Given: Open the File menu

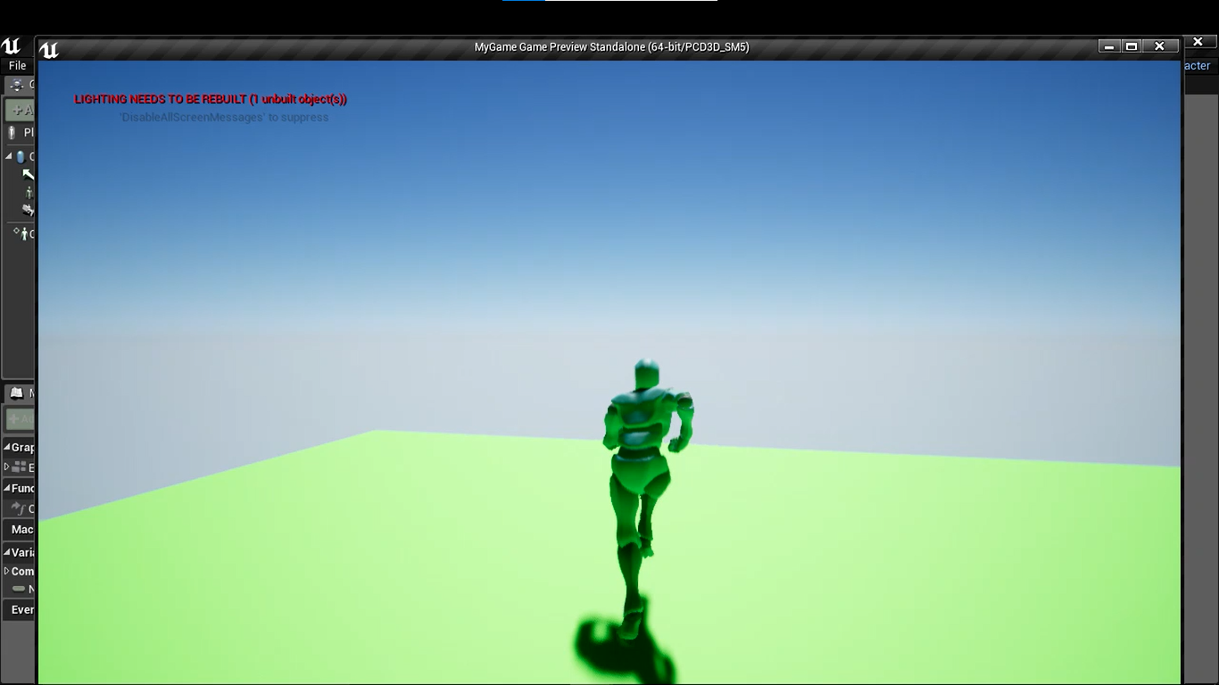Looking at the screenshot, I should [17, 65].
